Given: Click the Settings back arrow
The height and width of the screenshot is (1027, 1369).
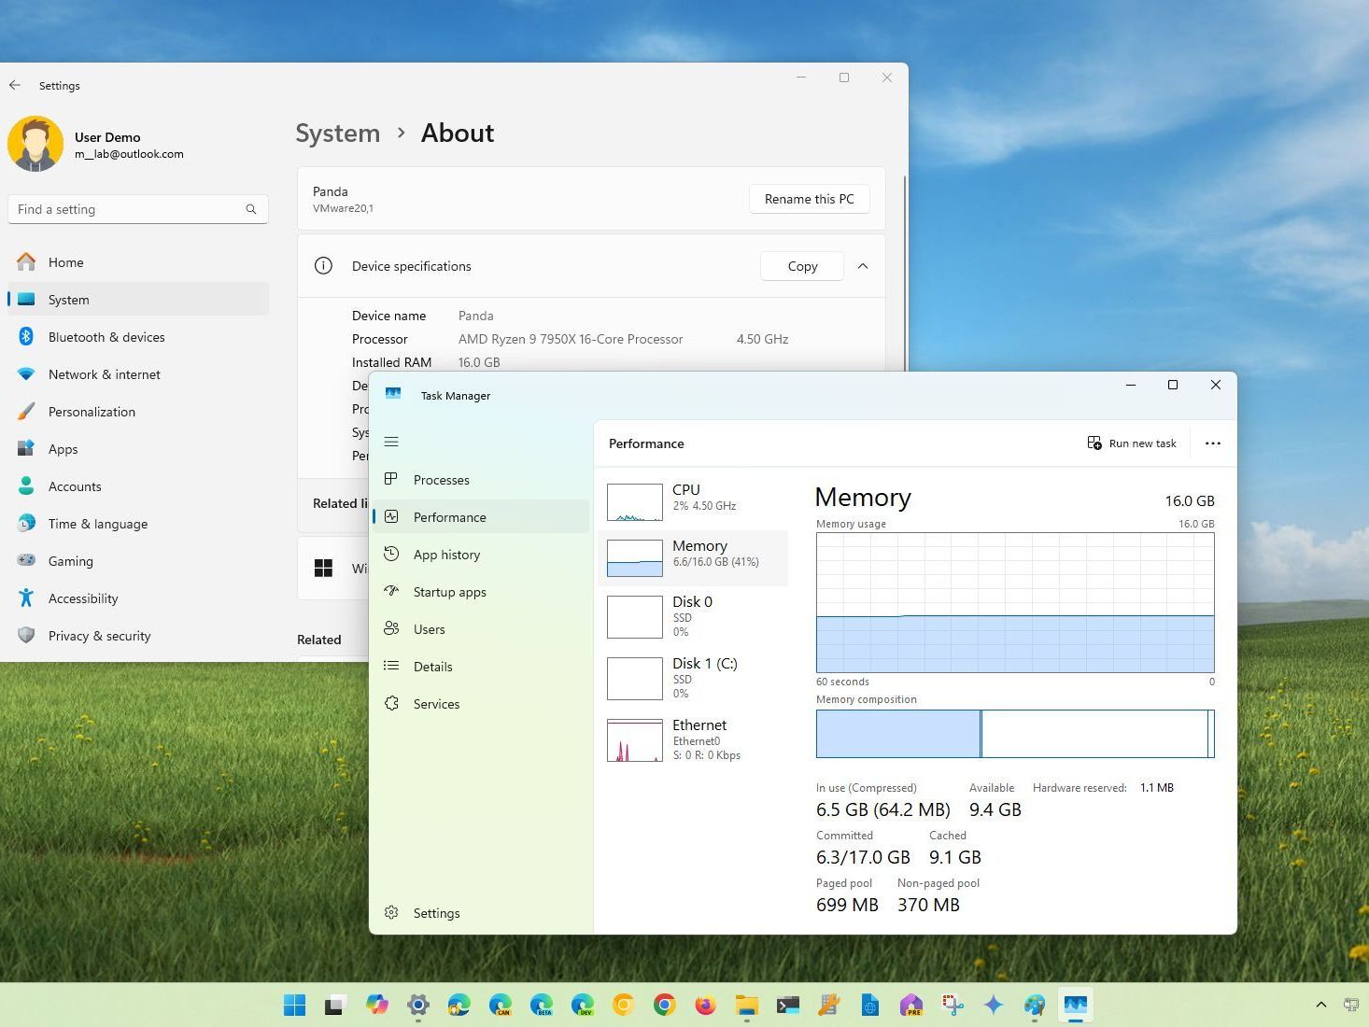Looking at the screenshot, I should (x=15, y=85).
